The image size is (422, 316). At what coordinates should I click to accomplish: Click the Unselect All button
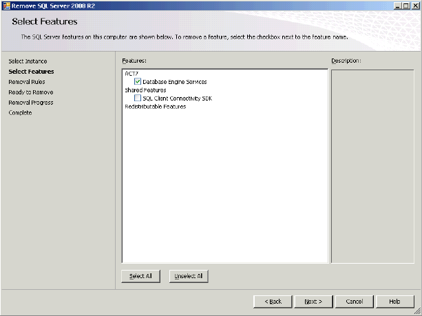[189, 276]
